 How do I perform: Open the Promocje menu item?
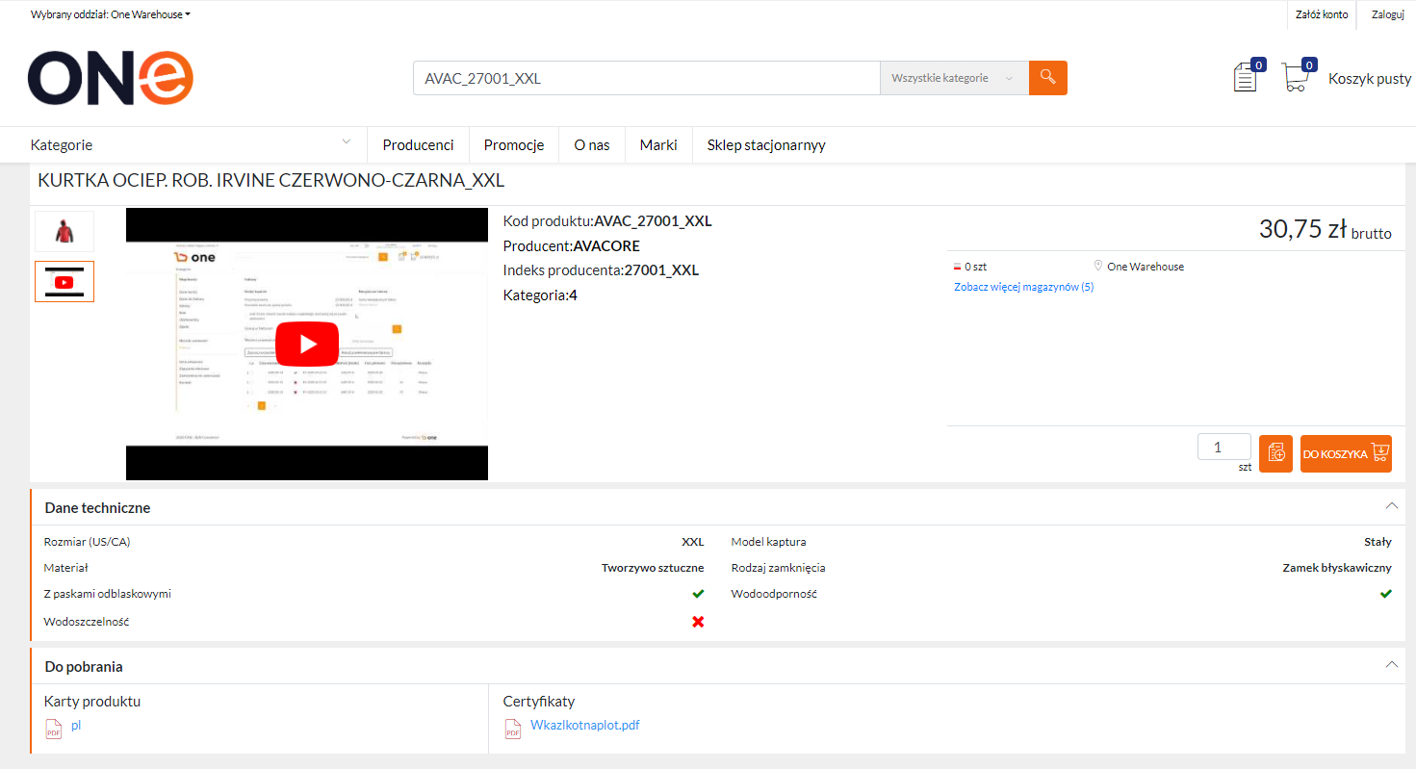514,145
